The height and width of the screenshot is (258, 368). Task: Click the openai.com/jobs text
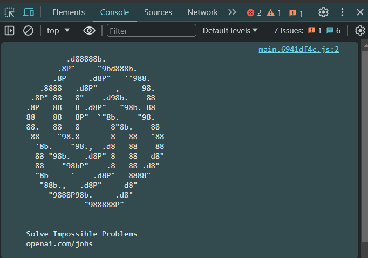click(x=59, y=243)
